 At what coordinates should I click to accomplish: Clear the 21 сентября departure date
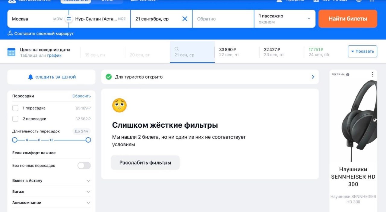(185, 19)
